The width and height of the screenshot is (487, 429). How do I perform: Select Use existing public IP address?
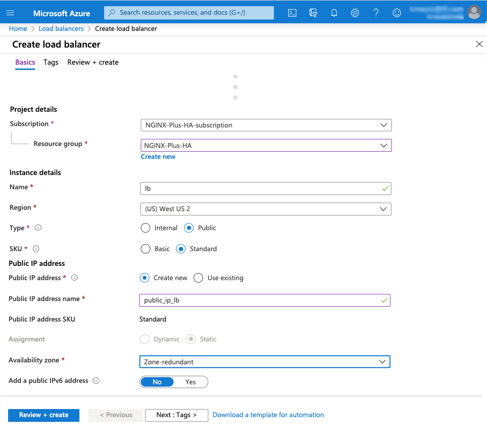tap(198, 278)
